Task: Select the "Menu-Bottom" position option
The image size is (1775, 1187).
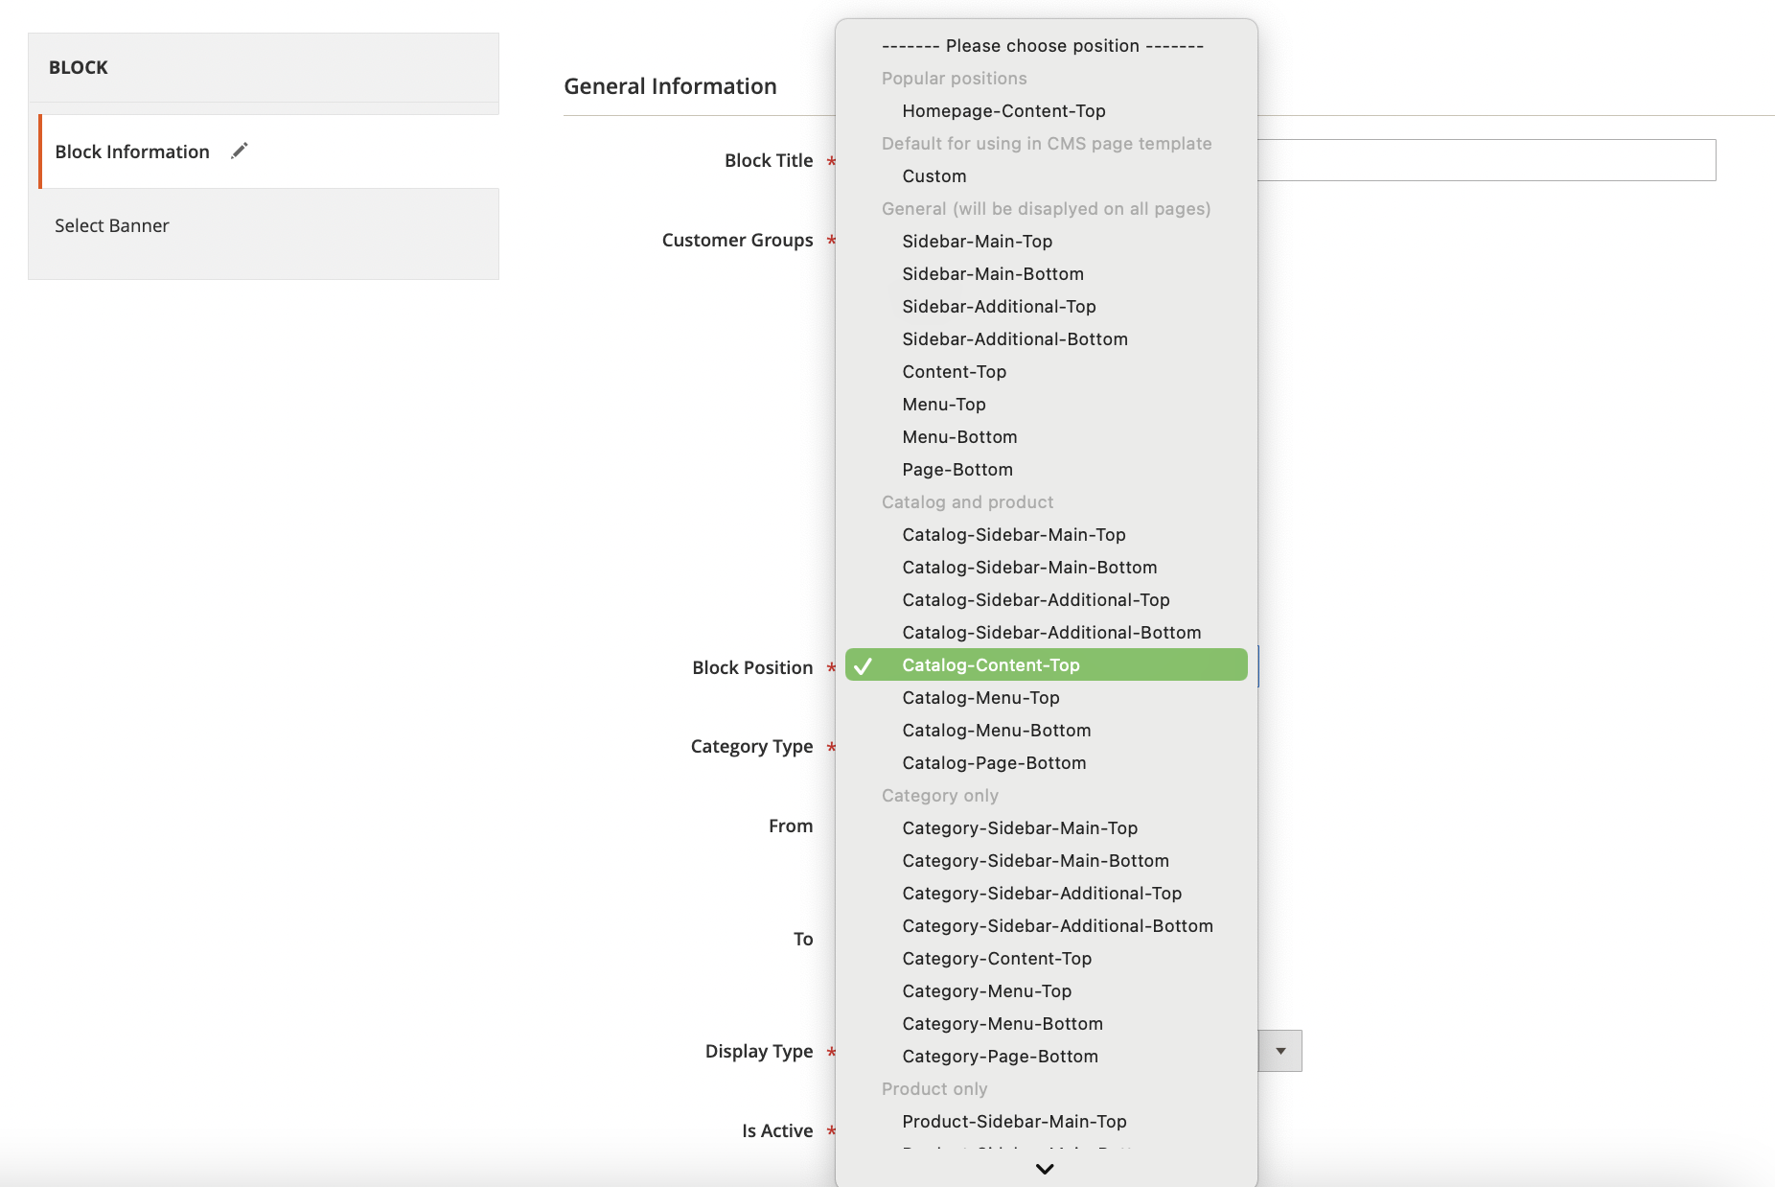Action: [x=959, y=436]
